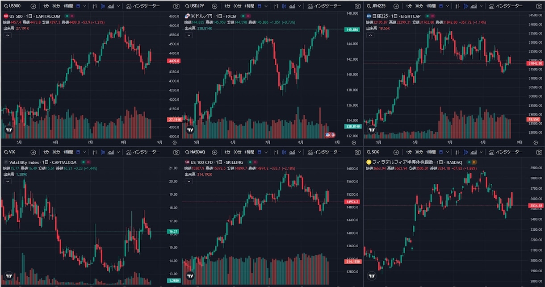Open the chart style dropdown on NASDAQ chart

300,152
